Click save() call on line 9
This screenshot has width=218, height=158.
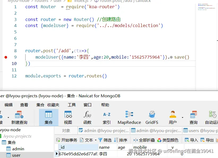(x=182, y=57)
